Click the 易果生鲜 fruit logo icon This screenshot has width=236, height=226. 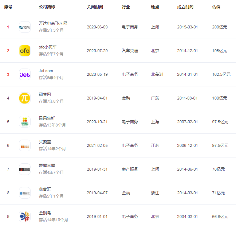tap(25, 122)
